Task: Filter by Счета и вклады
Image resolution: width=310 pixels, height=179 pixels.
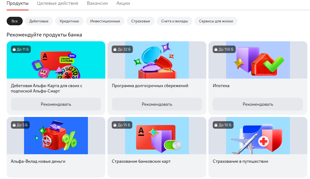Action: click(x=175, y=21)
